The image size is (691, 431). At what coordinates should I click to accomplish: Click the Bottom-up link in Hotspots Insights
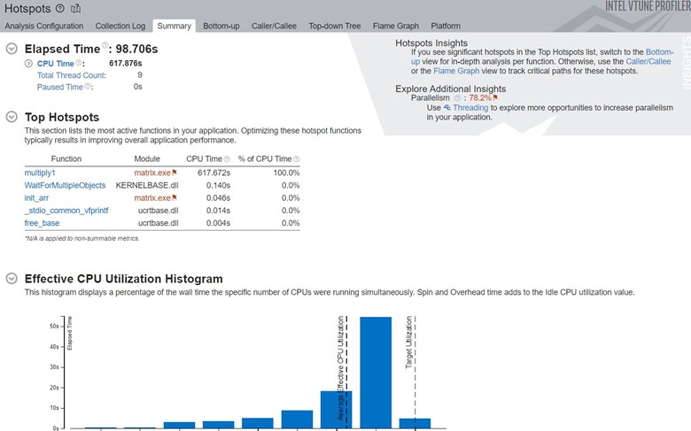659,52
